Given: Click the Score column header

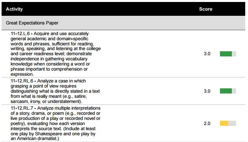Looking at the screenshot, I should (x=206, y=9).
